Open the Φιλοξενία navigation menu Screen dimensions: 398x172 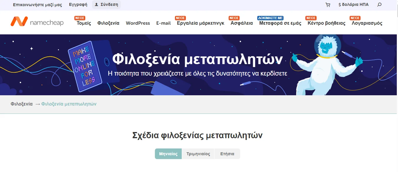[x=108, y=23]
